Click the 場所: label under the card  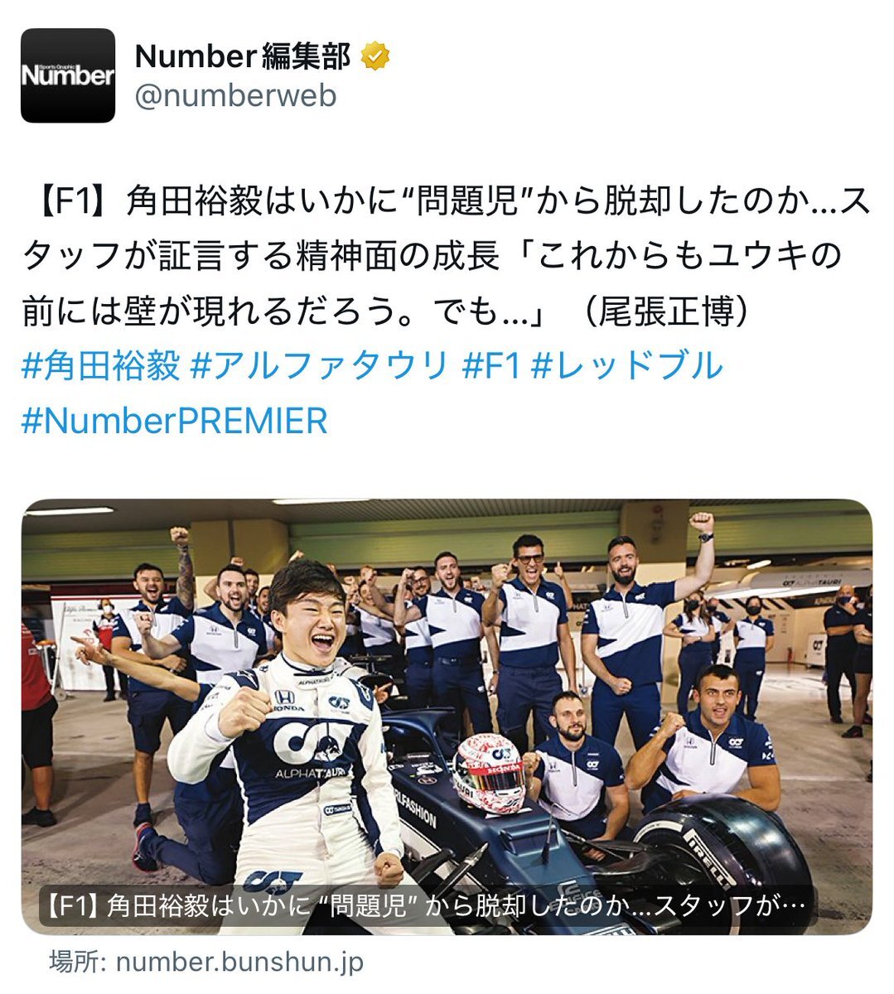click(79, 963)
